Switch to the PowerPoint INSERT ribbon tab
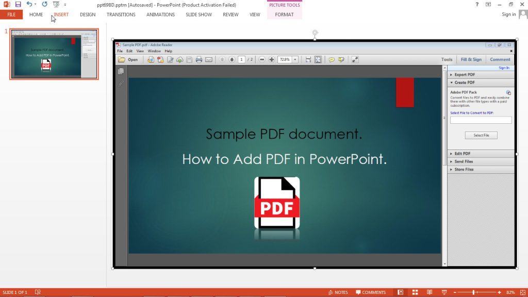The image size is (528, 297). 60,14
